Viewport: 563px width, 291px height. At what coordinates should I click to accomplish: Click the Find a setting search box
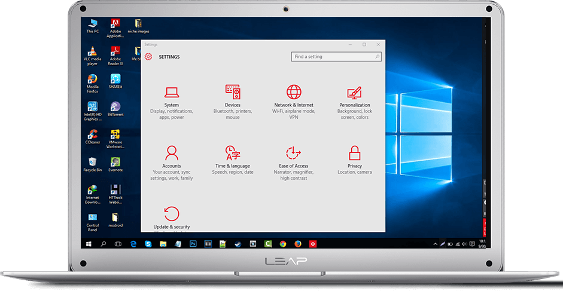pos(336,57)
